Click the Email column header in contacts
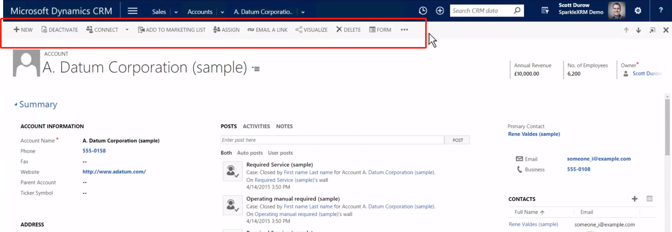 [x=587, y=212]
